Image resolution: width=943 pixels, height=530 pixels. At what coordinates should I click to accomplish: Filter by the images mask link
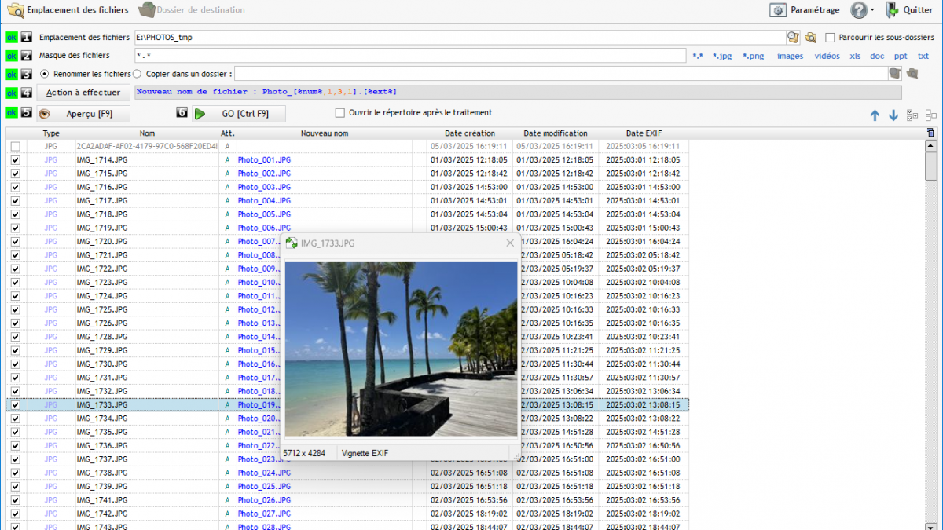[791, 56]
